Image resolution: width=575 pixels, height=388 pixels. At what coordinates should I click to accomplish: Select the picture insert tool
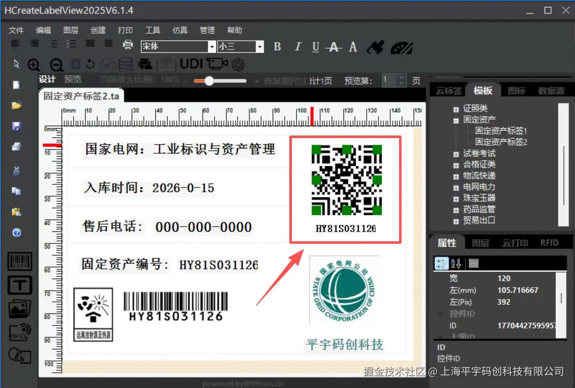[x=20, y=308]
